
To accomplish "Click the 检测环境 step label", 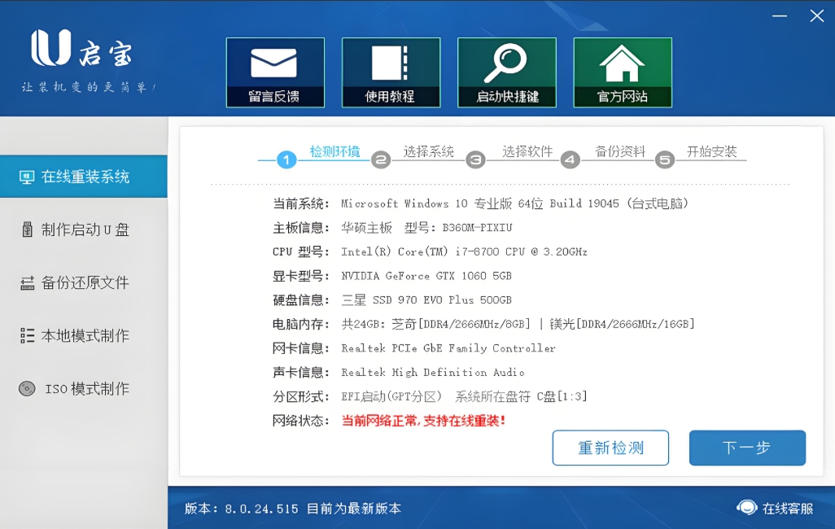I will click(x=334, y=152).
